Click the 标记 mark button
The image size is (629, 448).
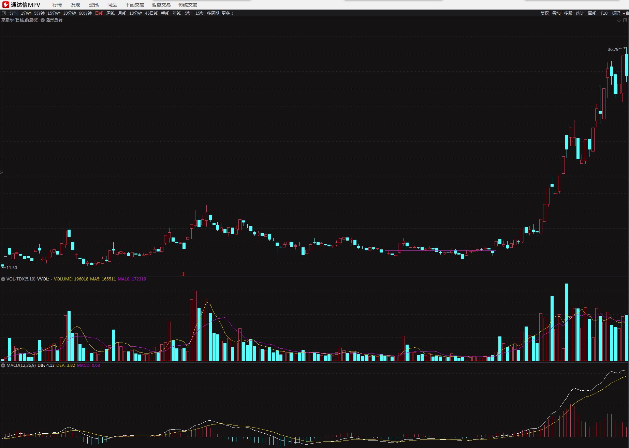point(616,13)
